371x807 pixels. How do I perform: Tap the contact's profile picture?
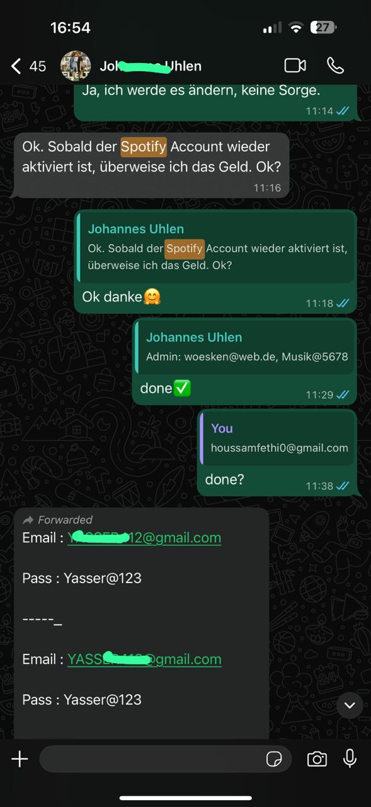(76, 66)
